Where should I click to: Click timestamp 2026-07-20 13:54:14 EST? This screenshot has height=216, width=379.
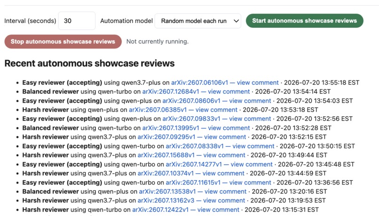pyautogui.click(x=292, y=91)
